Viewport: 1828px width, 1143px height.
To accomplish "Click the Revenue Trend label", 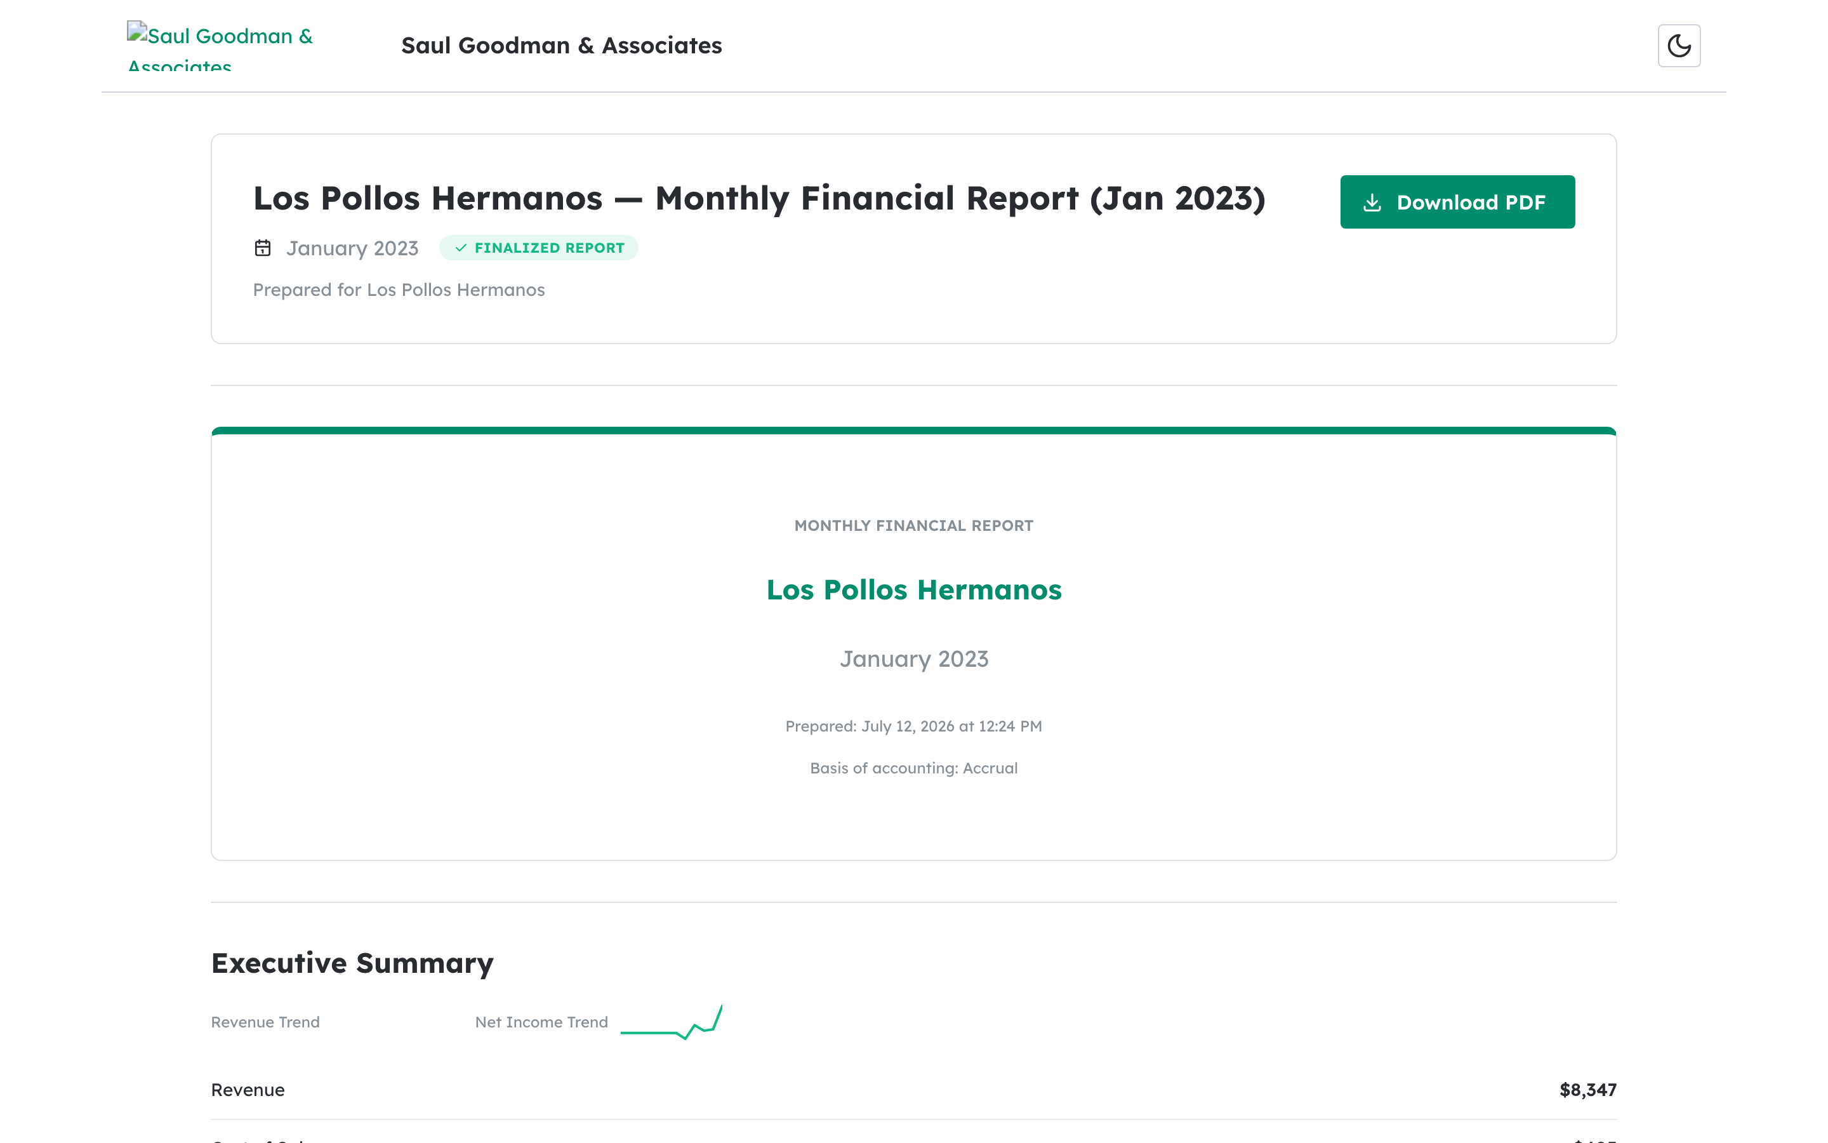I will click(x=265, y=1022).
